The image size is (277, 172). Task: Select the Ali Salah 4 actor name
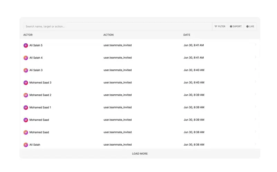coord(36,58)
